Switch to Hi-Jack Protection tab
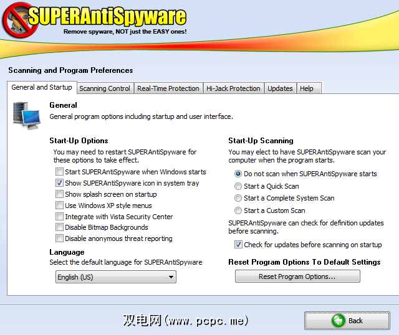Screen dimensions: 399x335 point(233,88)
